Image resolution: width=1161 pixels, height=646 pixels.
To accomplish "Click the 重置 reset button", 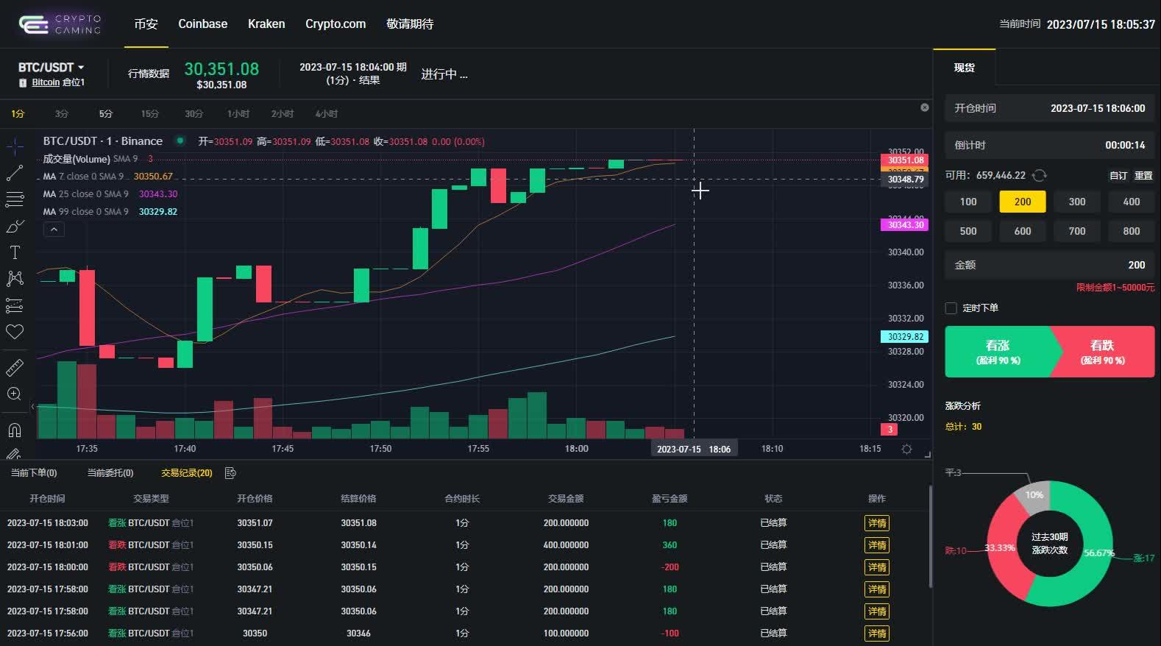I will 1143,176.
